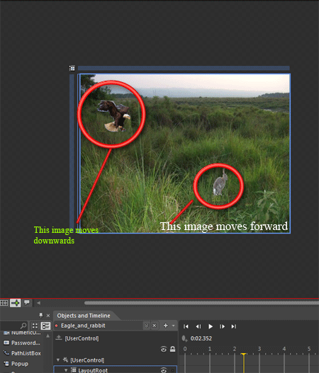This screenshot has width=319, height=373.
Task: Collapse the [UserControl] tree node
Action: [58, 360]
